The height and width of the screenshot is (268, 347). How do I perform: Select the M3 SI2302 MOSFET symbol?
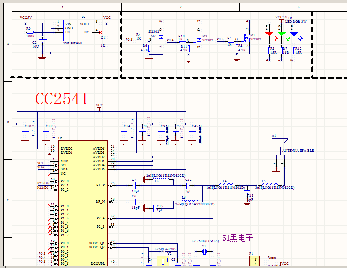(198, 39)
